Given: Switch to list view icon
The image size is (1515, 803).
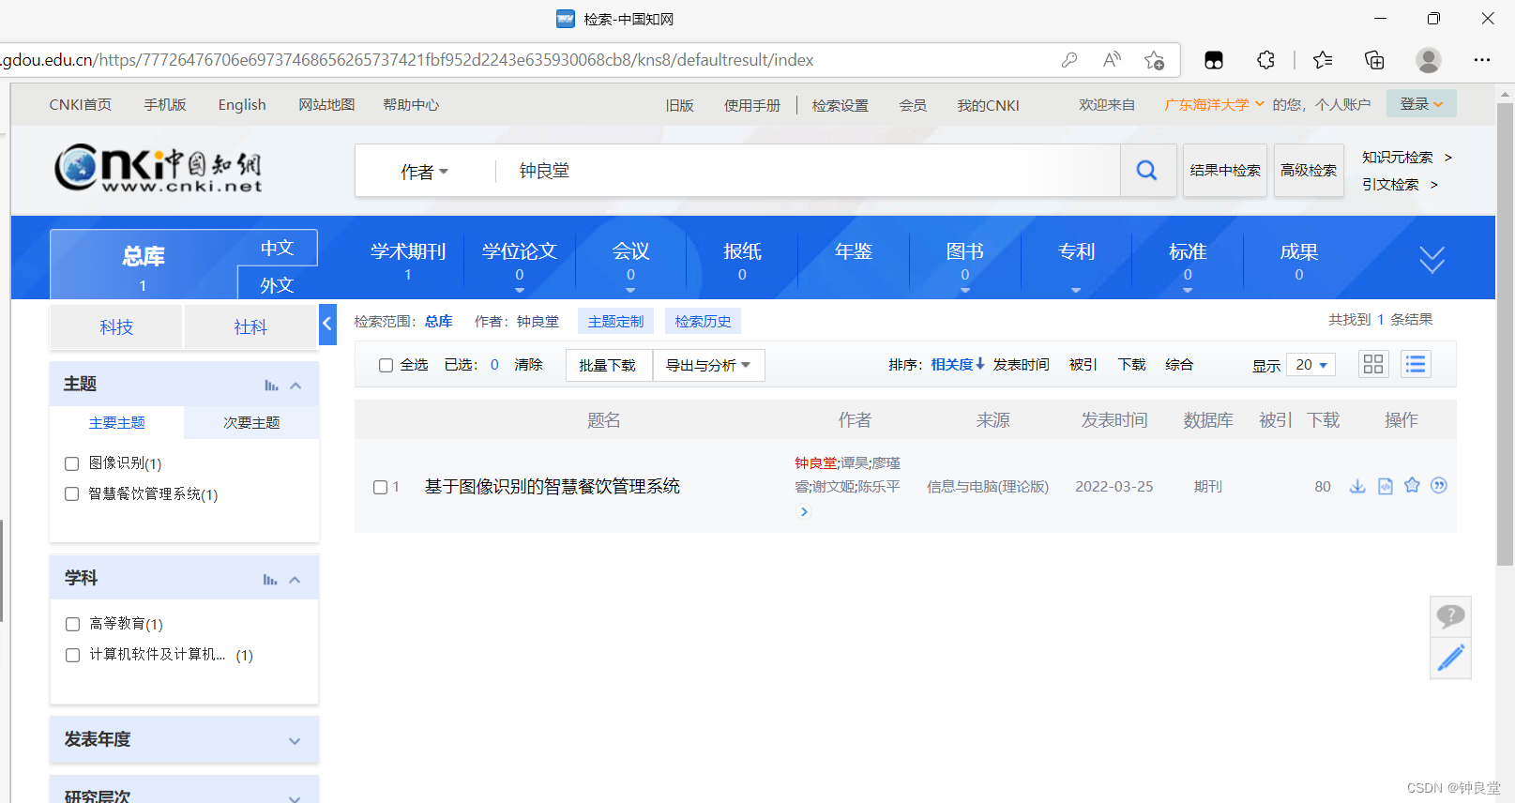Looking at the screenshot, I should [1416, 364].
